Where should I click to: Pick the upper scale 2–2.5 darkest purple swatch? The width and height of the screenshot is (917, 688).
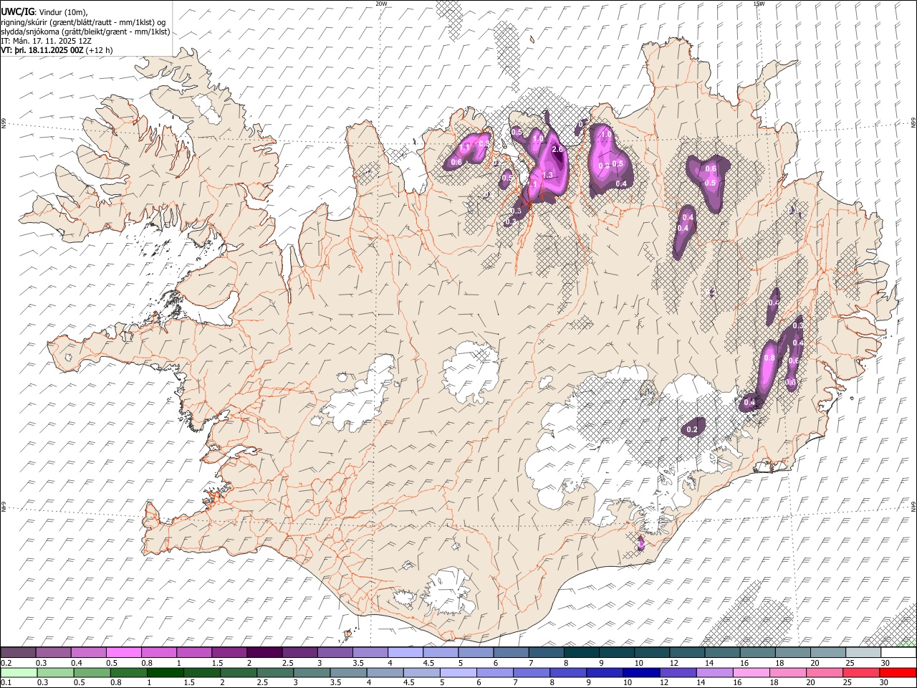pos(264,653)
